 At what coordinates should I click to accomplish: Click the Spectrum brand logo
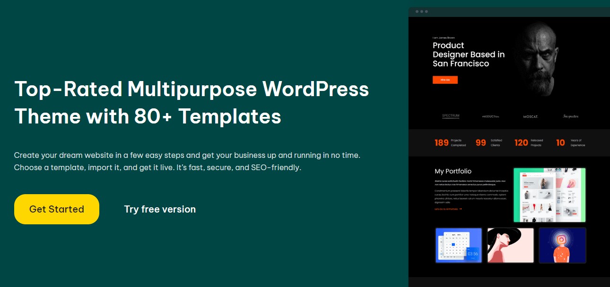[x=451, y=116]
